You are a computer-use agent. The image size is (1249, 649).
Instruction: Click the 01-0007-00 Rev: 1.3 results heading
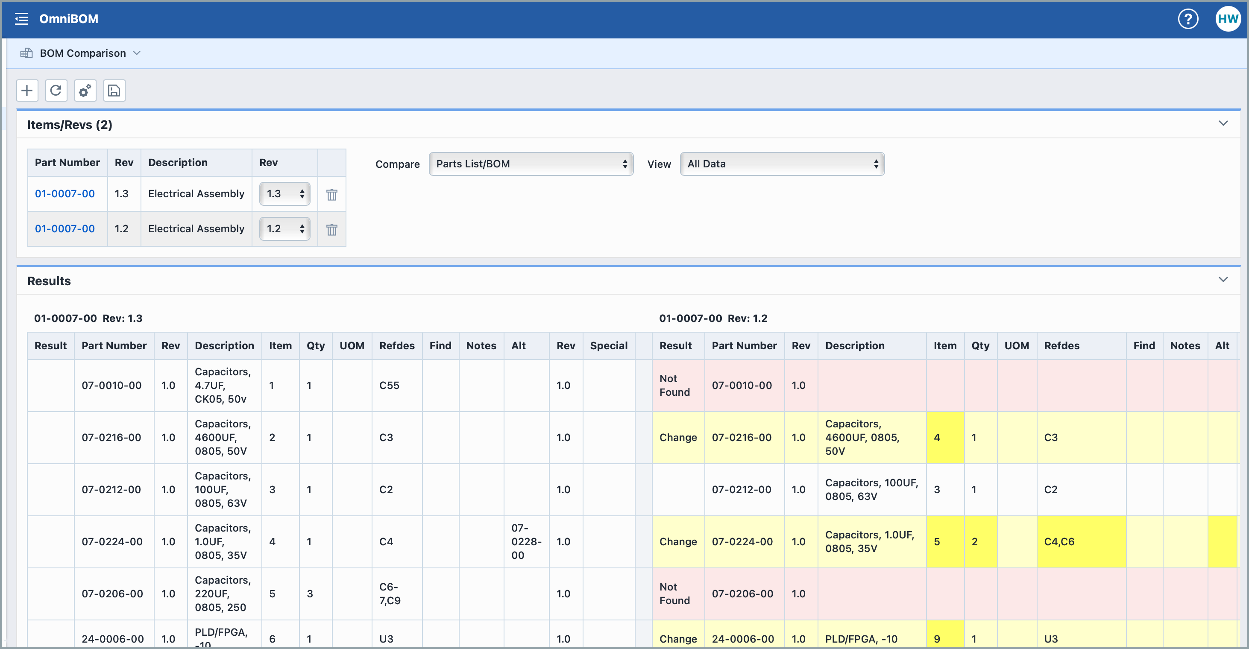tap(88, 319)
